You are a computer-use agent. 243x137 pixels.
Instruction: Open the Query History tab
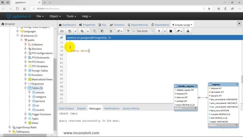131,108
